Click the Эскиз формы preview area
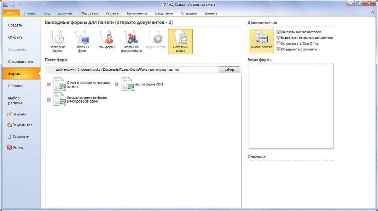Viewport: 378px width, 211px height. click(x=291, y=106)
